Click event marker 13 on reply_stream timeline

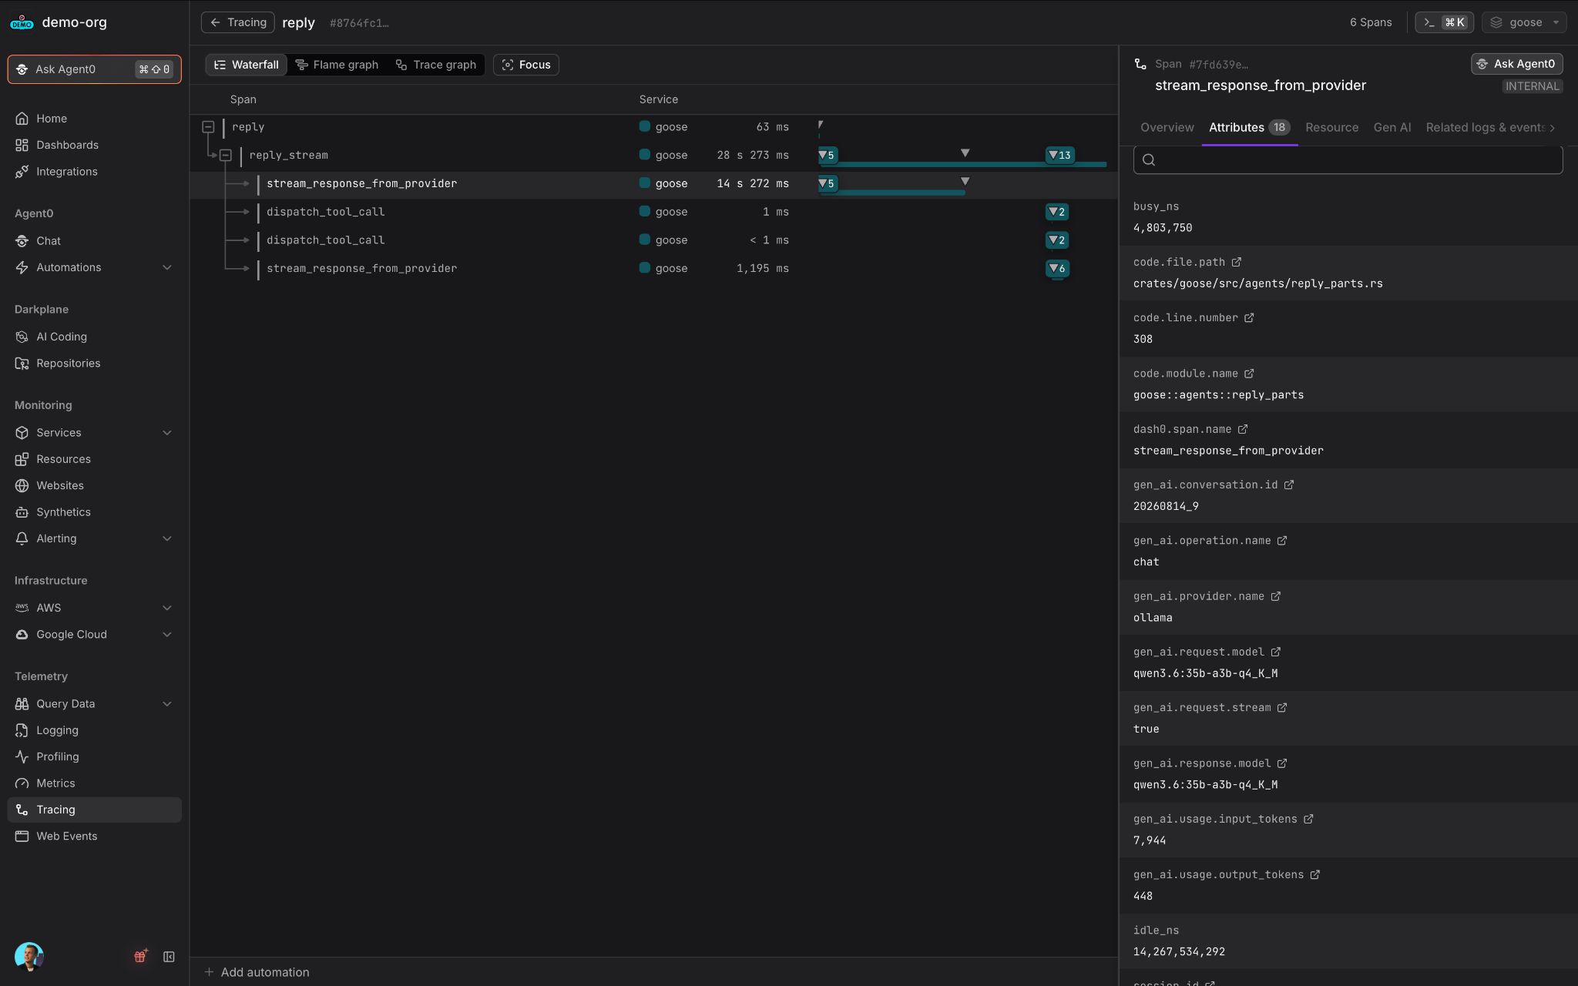(1059, 155)
